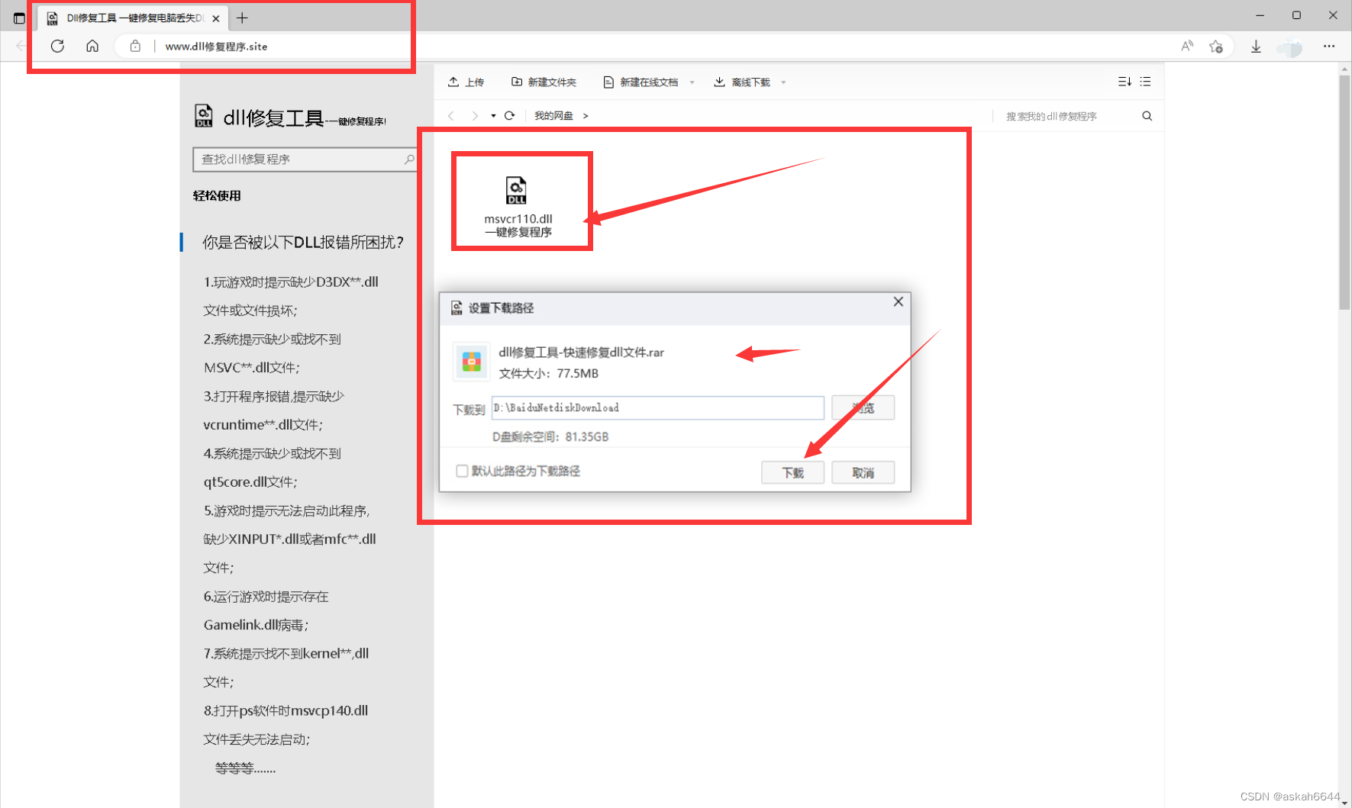Open the navigation history dropdown arrow
This screenshot has height=808, width=1352.
[x=493, y=116]
